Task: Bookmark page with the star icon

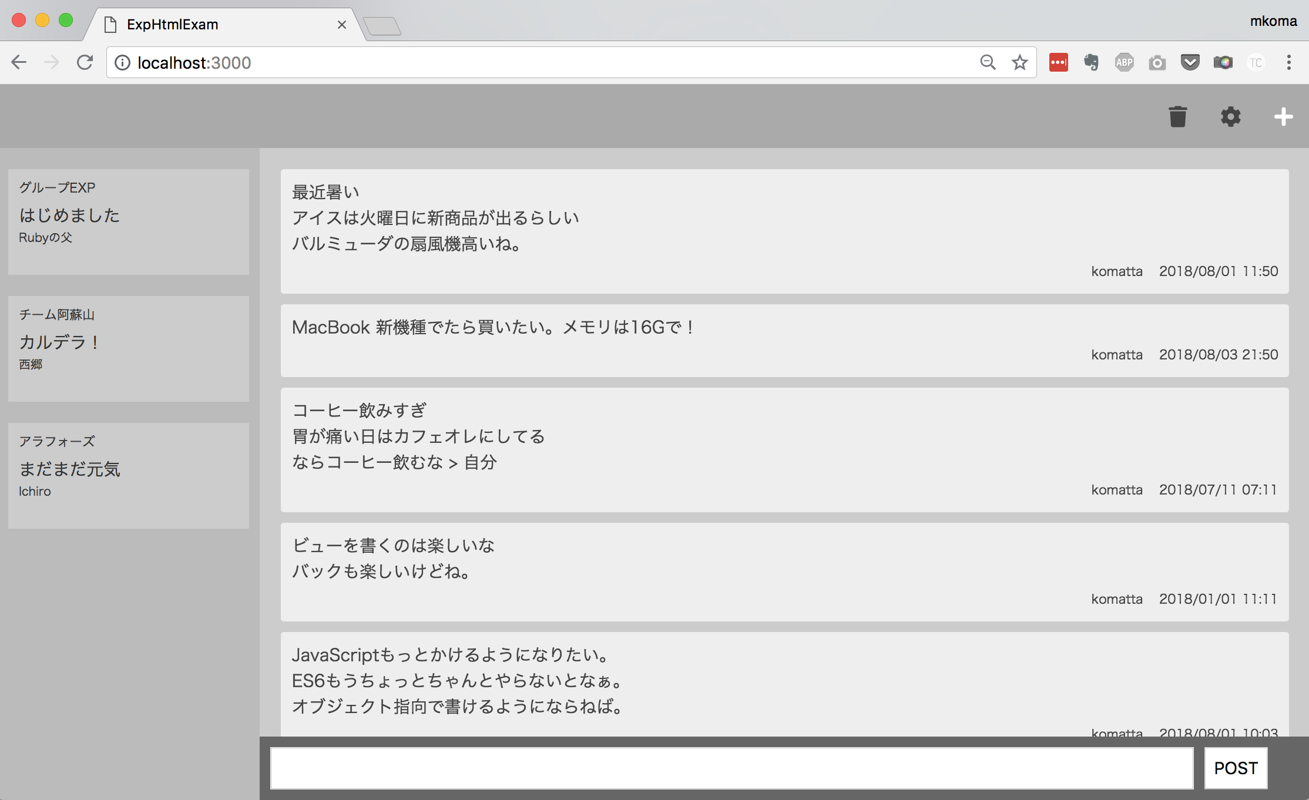Action: click(x=1020, y=62)
